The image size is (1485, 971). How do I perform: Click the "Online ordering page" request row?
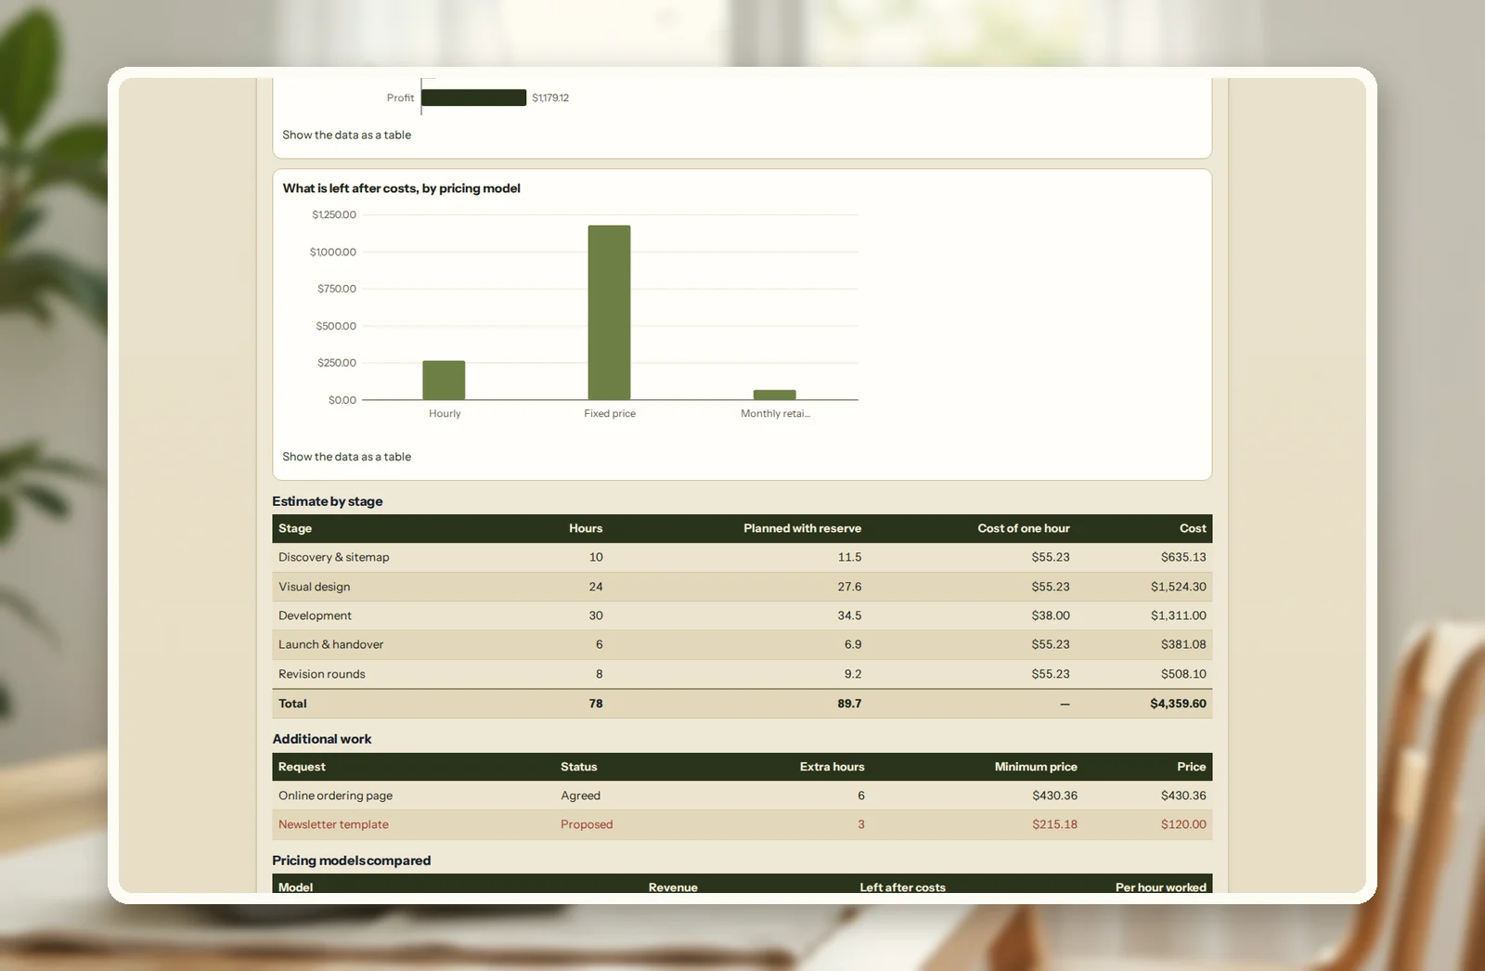742,796
